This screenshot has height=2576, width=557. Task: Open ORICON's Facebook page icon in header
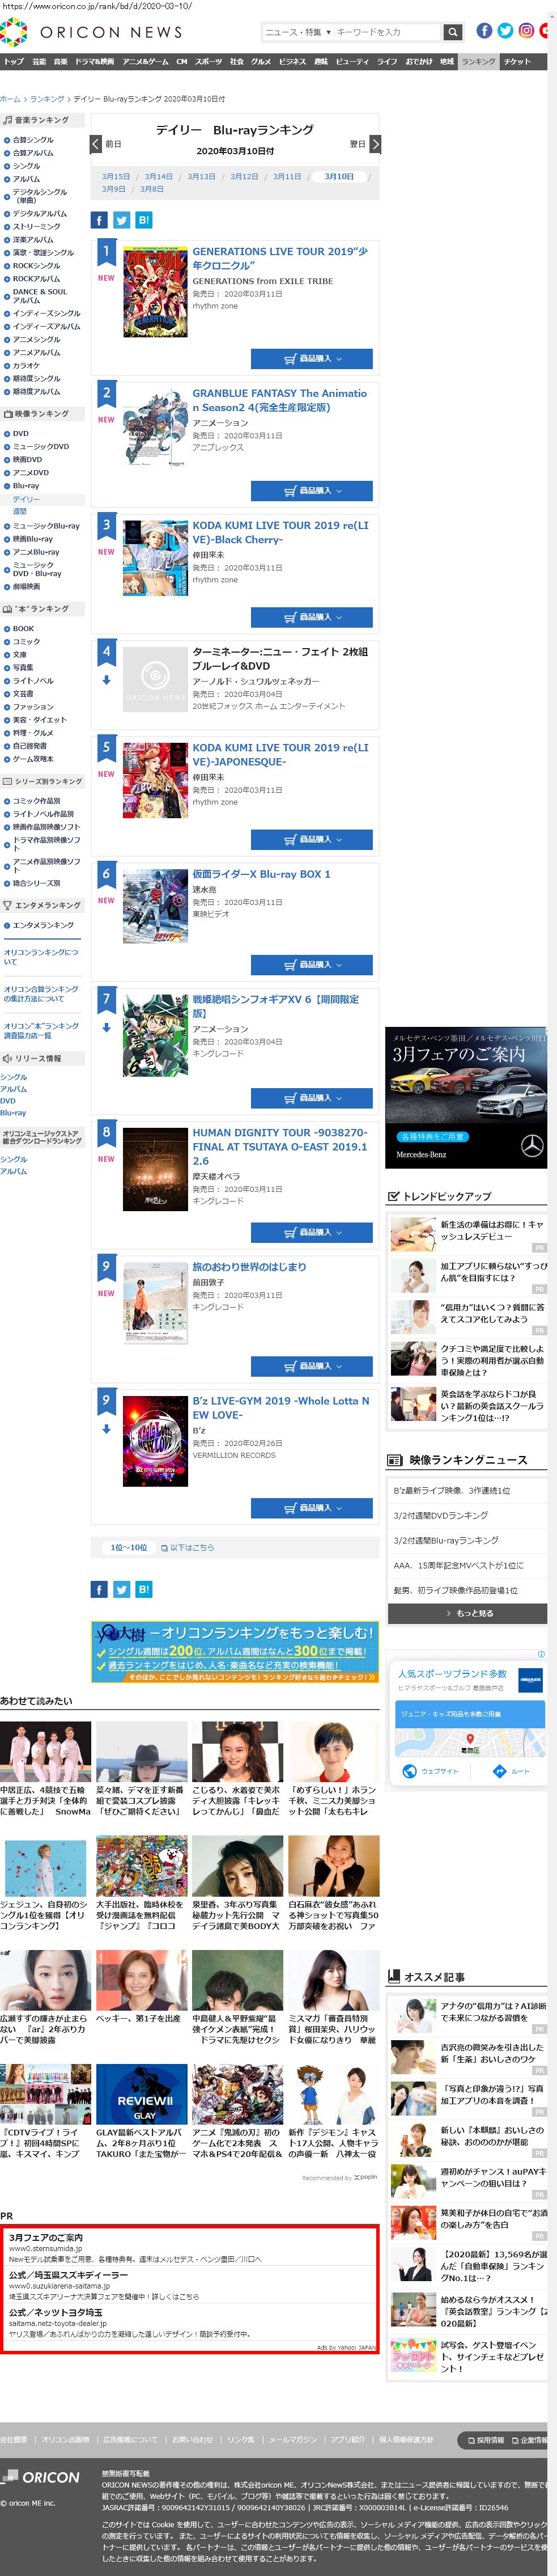click(484, 31)
